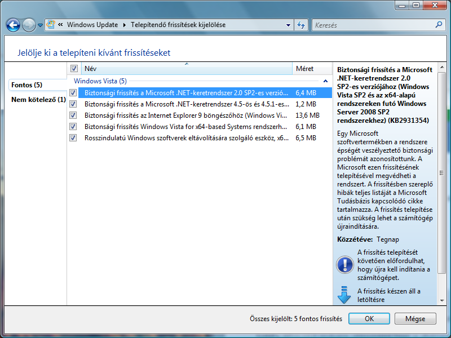
Task: Click the Jelölje ki a telepíteni heading
Action: [x=94, y=52]
